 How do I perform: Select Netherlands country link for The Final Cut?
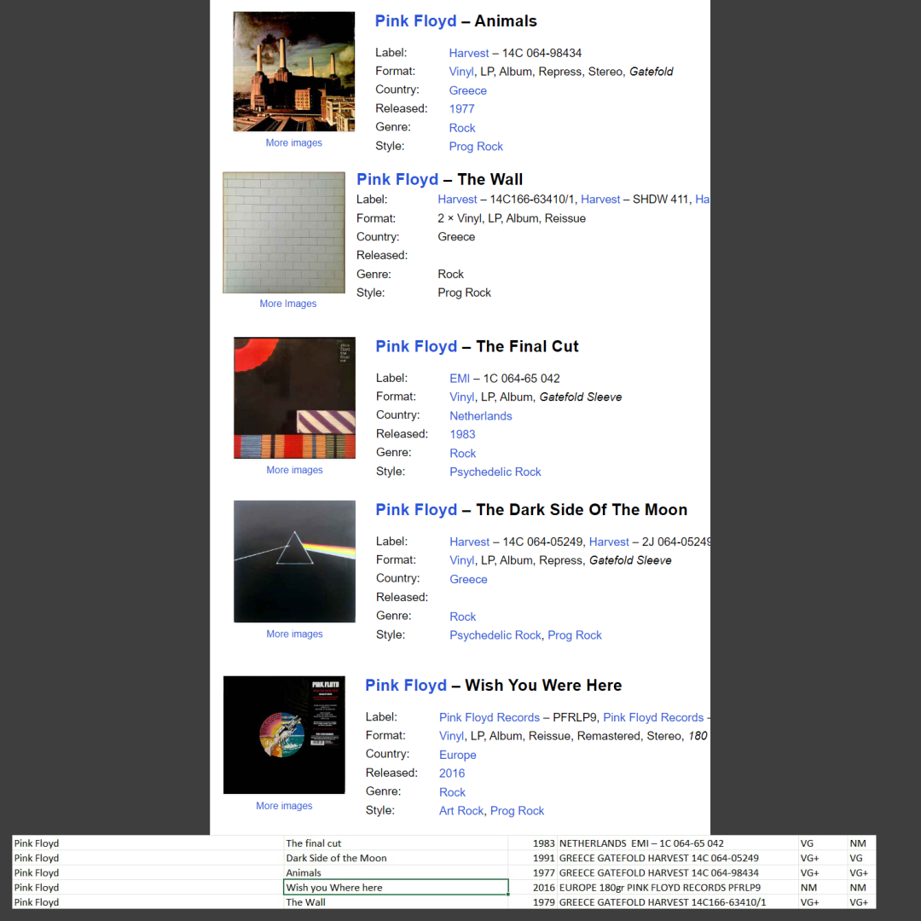[x=480, y=416]
